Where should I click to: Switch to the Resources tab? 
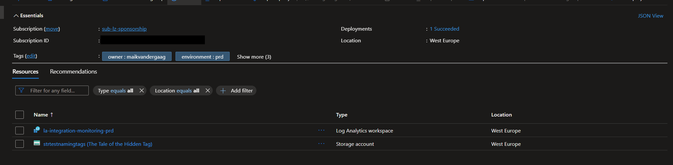click(x=25, y=72)
